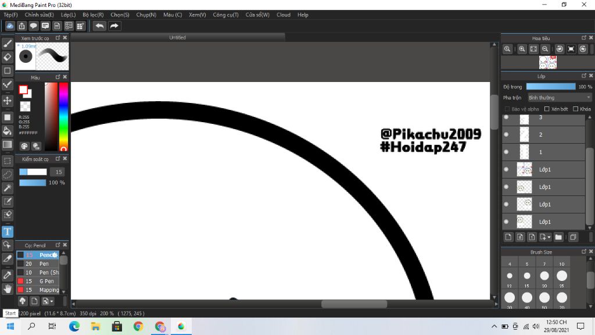595x335 pixels.
Task: Click the rainbow hue bar
Action: click(x=63, y=116)
